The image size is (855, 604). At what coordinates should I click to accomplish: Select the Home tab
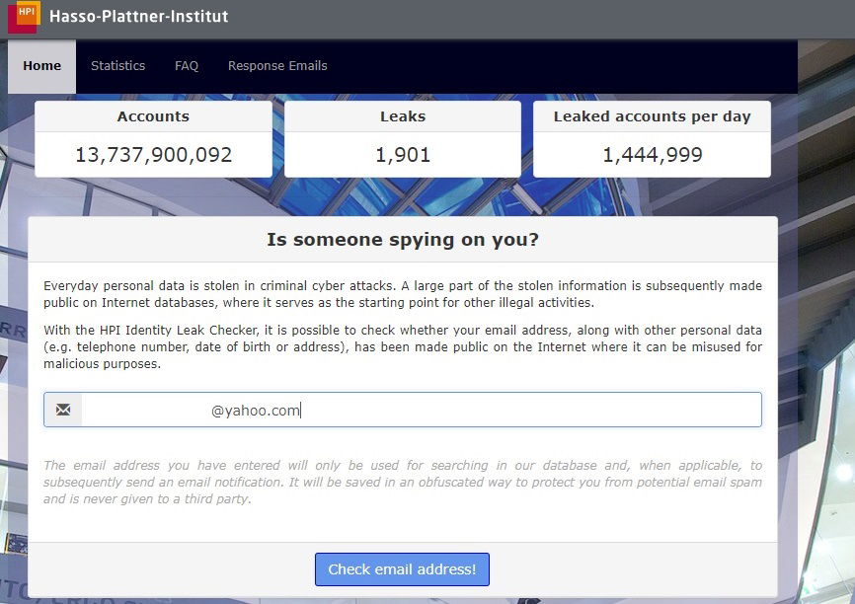(x=41, y=66)
